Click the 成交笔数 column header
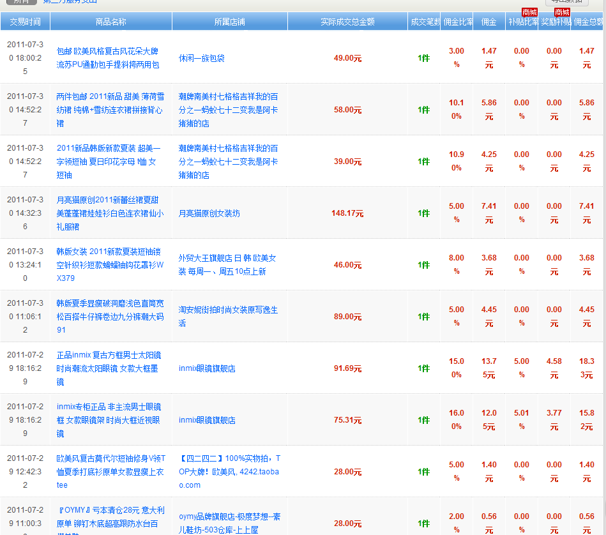606x535 pixels. coord(424,22)
